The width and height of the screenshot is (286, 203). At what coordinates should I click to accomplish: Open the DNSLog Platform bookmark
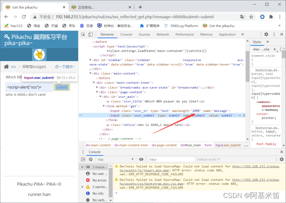[x=181, y=26]
